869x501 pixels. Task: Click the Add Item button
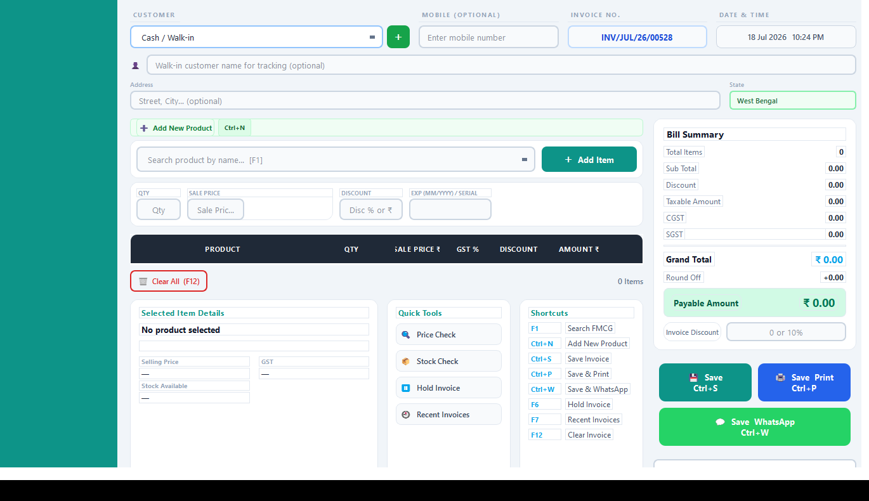click(x=589, y=159)
